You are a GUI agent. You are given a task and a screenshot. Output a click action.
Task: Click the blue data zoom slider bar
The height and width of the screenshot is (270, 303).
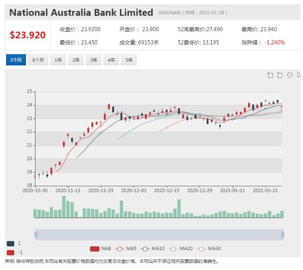click(159, 235)
